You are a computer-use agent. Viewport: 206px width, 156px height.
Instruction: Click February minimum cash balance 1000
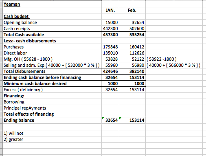132,83
